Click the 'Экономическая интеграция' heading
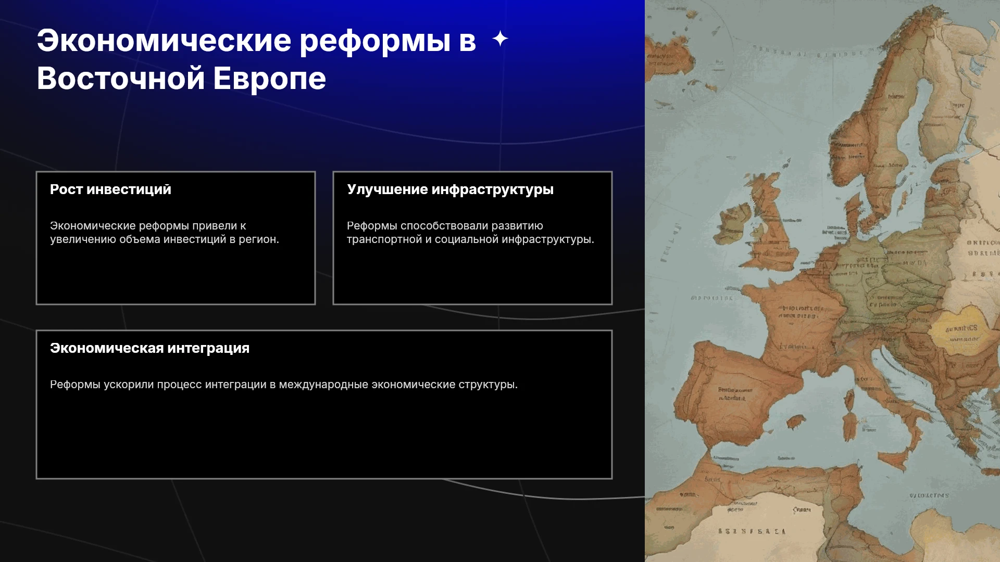 pyautogui.click(x=149, y=348)
